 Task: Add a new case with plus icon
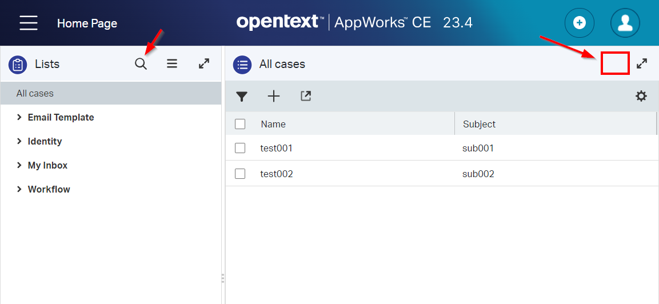[274, 97]
